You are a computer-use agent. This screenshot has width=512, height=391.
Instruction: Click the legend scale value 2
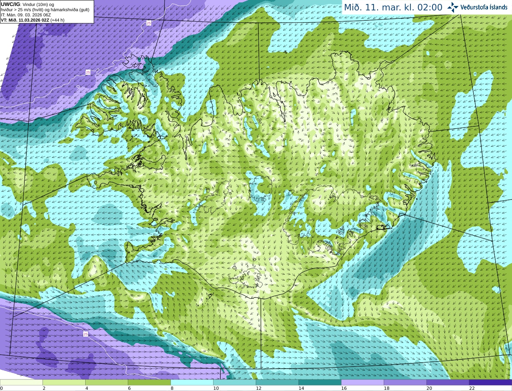point(44,388)
